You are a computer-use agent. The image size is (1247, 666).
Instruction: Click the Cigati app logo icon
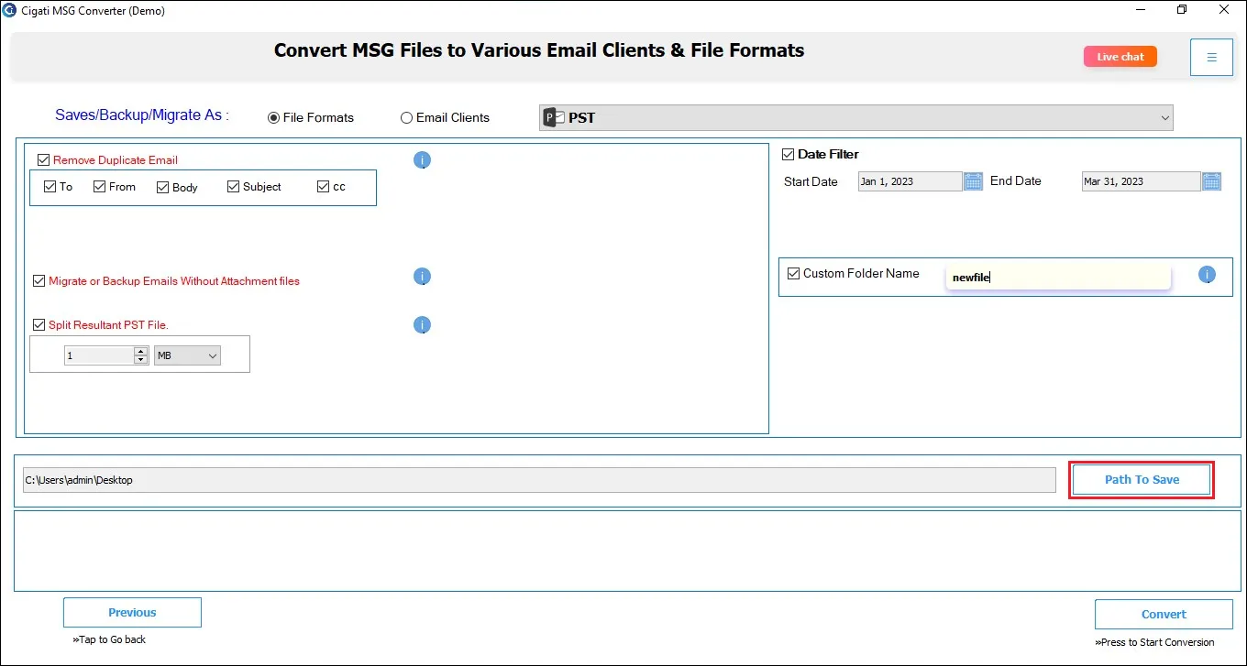pyautogui.click(x=9, y=10)
